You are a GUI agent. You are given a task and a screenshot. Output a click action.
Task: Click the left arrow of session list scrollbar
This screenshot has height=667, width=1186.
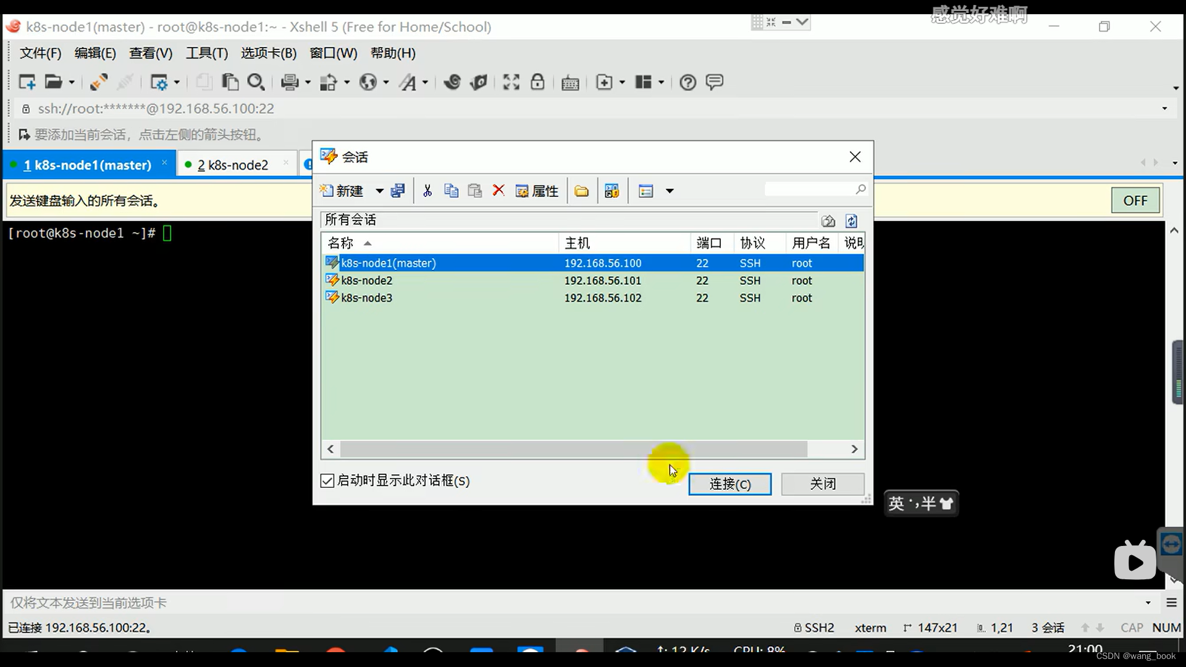pos(330,449)
